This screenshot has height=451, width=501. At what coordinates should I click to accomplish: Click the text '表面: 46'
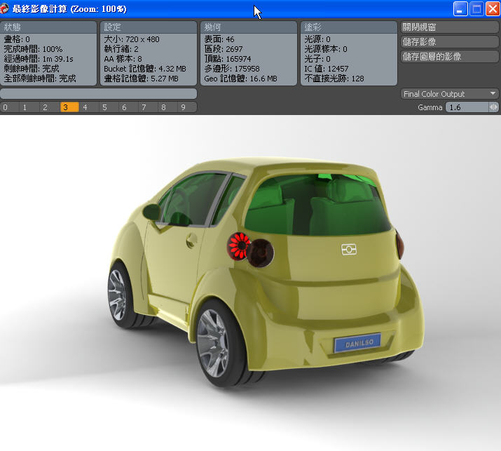point(219,39)
